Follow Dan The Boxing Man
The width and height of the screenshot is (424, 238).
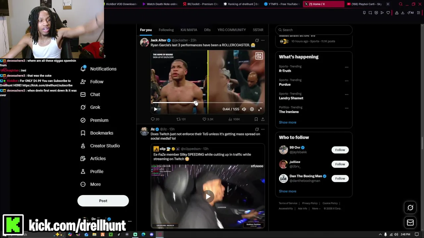click(x=340, y=178)
